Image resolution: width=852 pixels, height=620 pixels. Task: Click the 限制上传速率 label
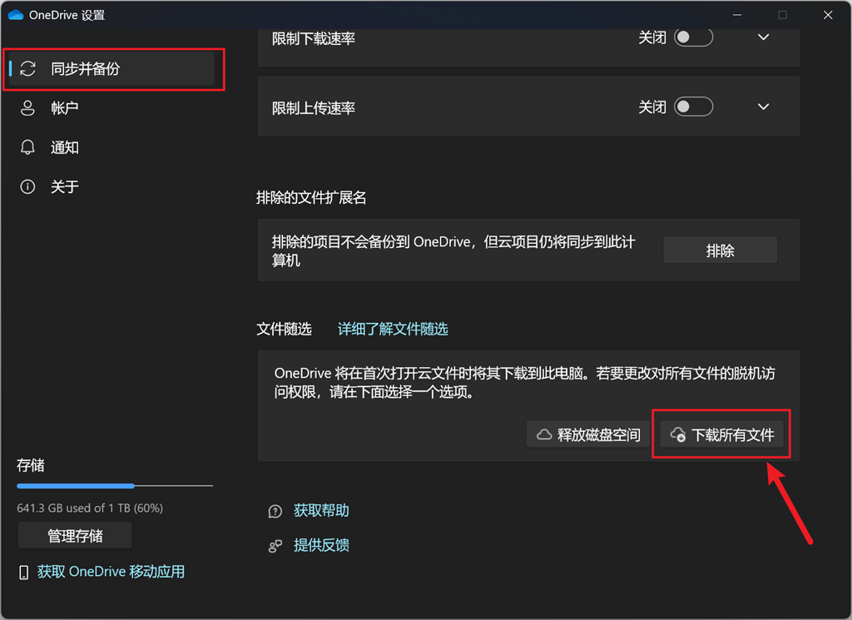314,108
